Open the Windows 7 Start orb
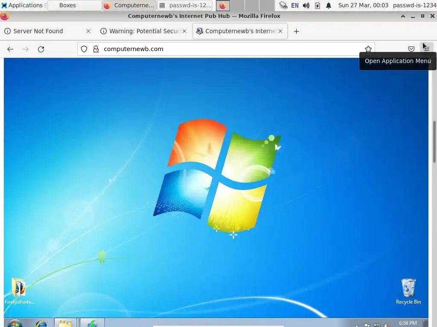Image resolution: width=437 pixels, height=327 pixels. (15, 323)
